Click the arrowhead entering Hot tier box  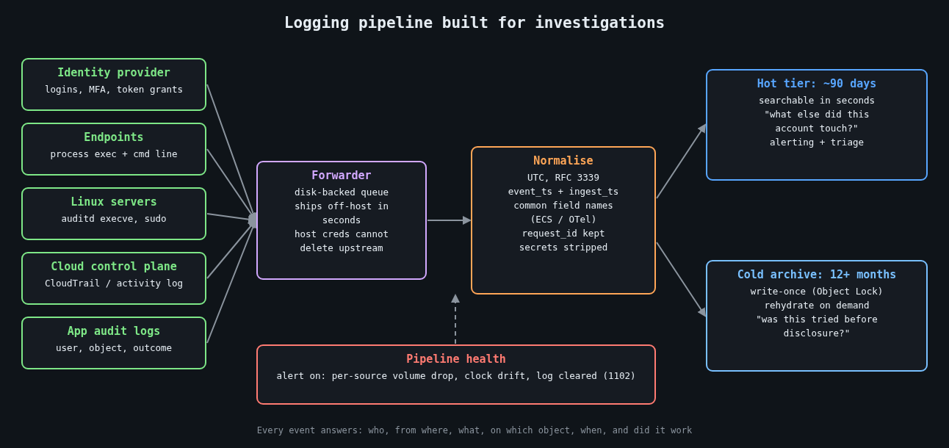click(702, 129)
